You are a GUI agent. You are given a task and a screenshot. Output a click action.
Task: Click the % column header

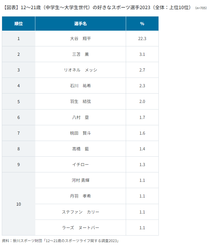[142, 24]
